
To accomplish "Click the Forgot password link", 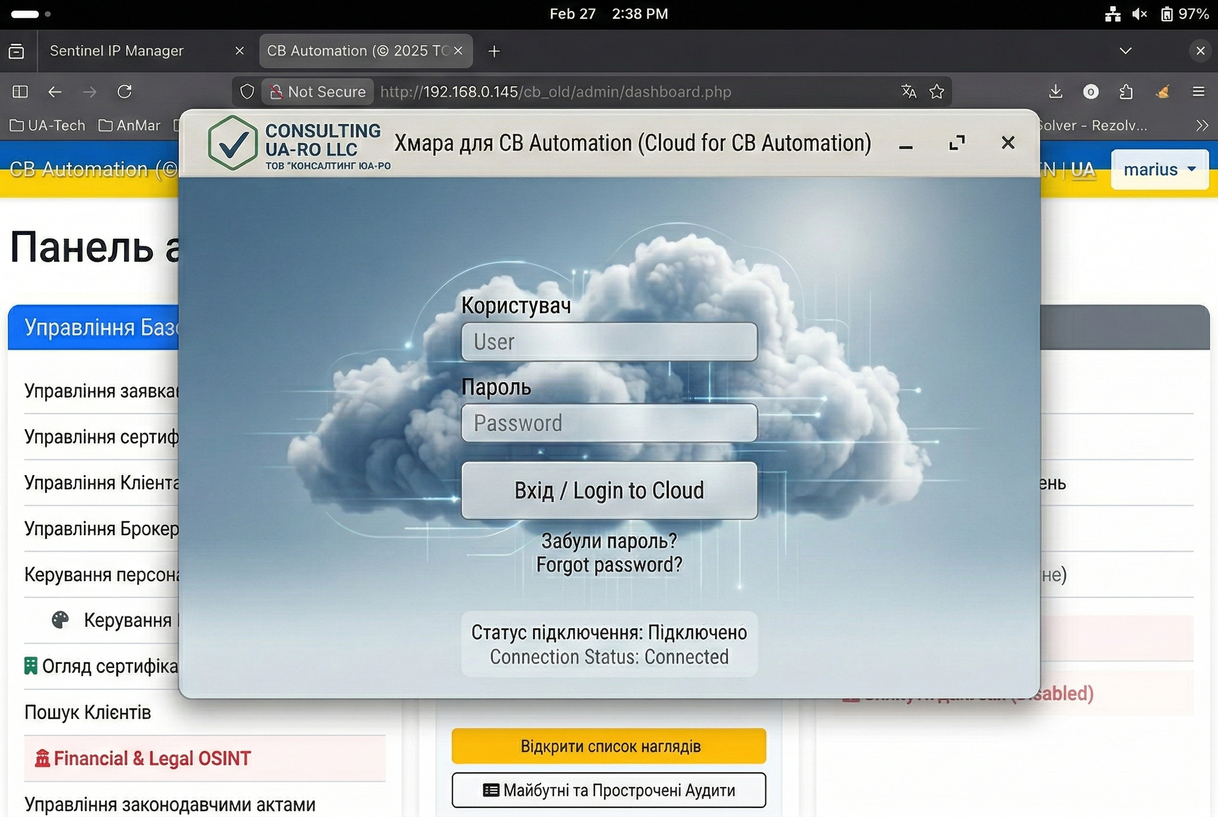I will click(609, 553).
